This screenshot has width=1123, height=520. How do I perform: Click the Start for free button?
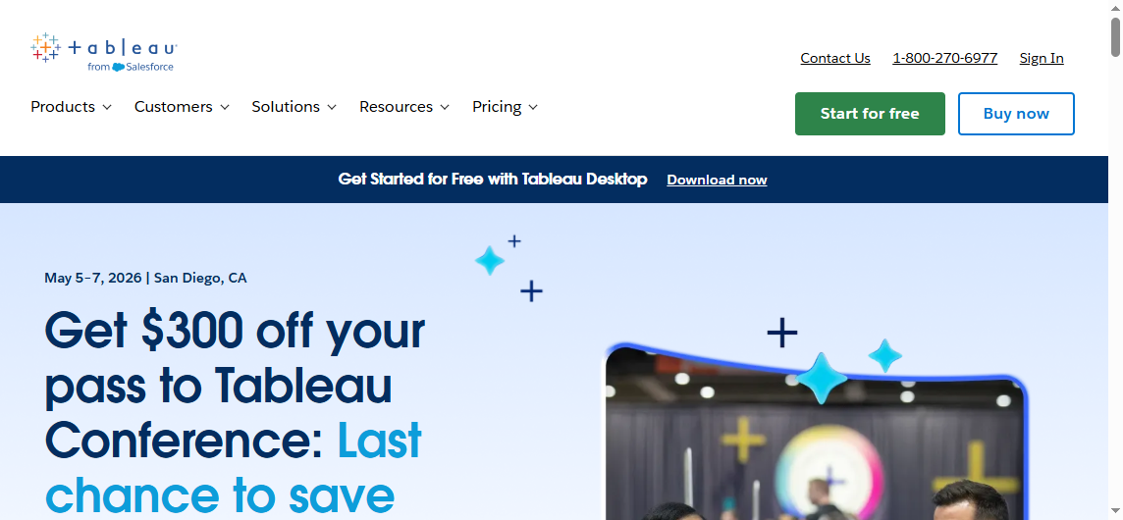[870, 113]
